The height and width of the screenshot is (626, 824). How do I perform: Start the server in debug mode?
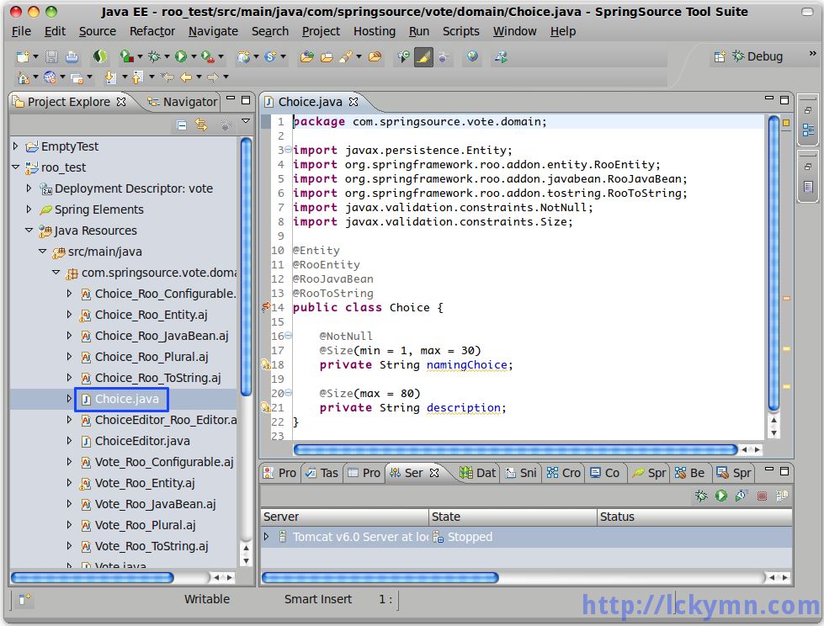point(701,496)
